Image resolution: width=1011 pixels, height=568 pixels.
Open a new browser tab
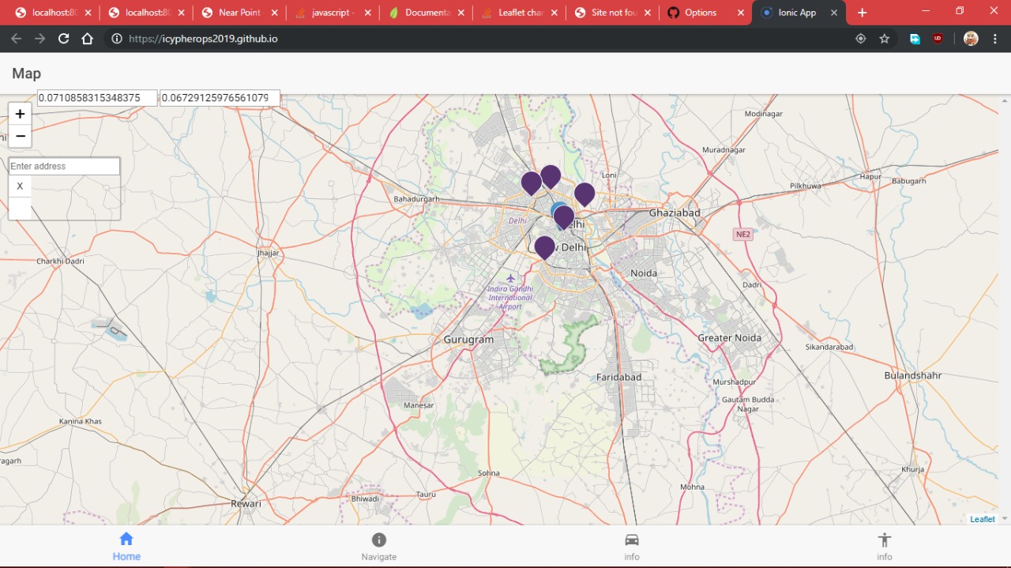tap(862, 13)
